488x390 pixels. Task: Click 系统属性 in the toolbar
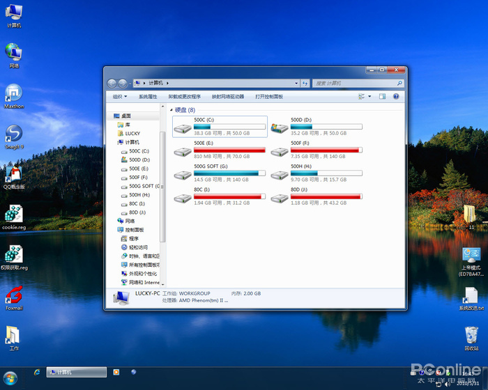pyautogui.click(x=148, y=97)
